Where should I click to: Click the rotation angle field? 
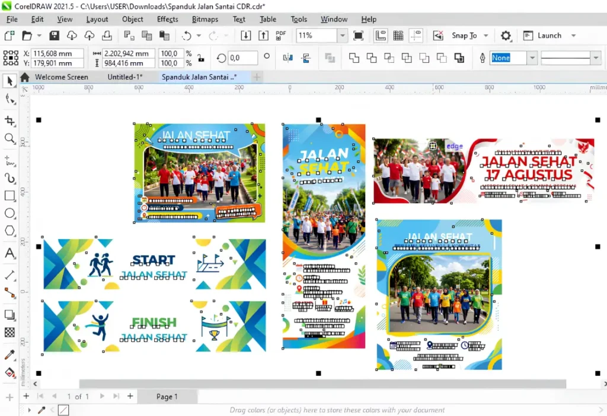pyautogui.click(x=242, y=58)
